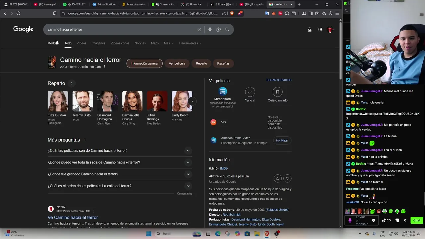
Task: Reload the current page
Action: pyautogui.click(x=18, y=13)
